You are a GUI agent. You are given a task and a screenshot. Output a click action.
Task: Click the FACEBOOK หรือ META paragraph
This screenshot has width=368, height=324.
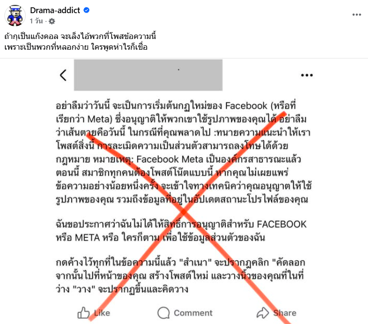(181, 231)
